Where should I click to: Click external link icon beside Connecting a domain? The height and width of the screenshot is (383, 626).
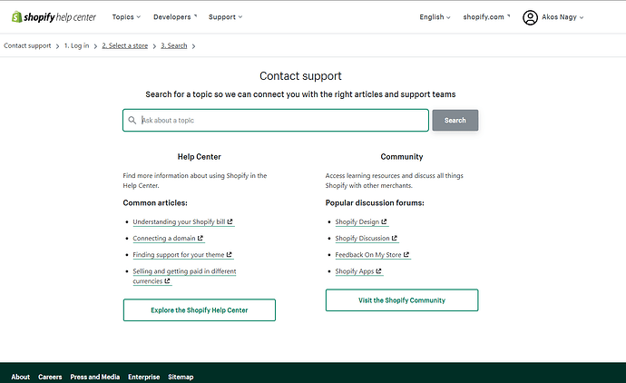click(201, 239)
